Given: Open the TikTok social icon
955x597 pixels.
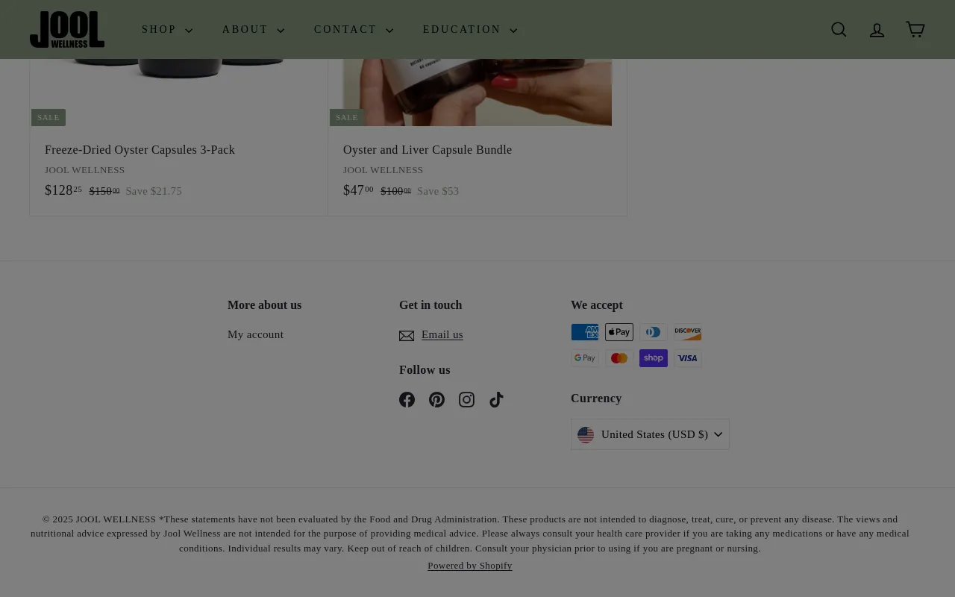Looking at the screenshot, I should click(x=496, y=400).
